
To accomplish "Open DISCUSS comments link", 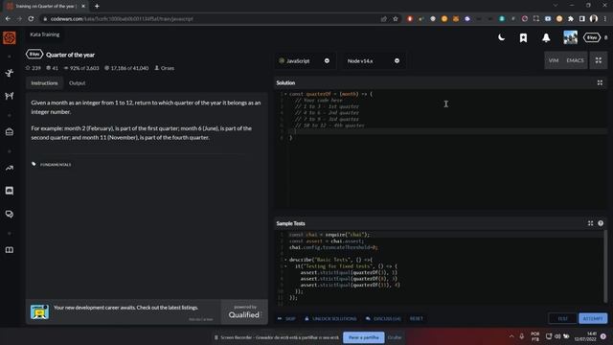I will pyautogui.click(x=383, y=319).
